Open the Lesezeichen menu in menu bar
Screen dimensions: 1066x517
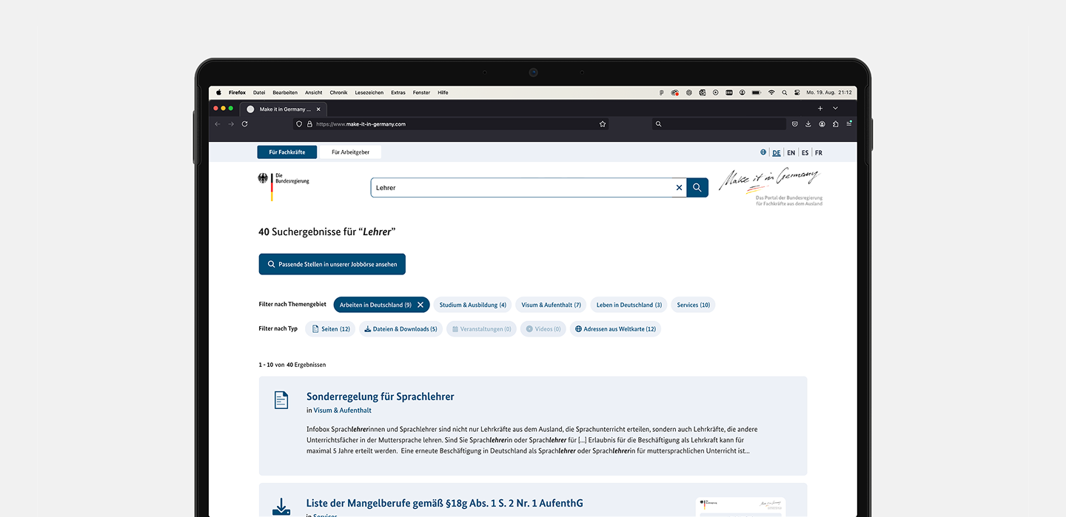(x=369, y=92)
